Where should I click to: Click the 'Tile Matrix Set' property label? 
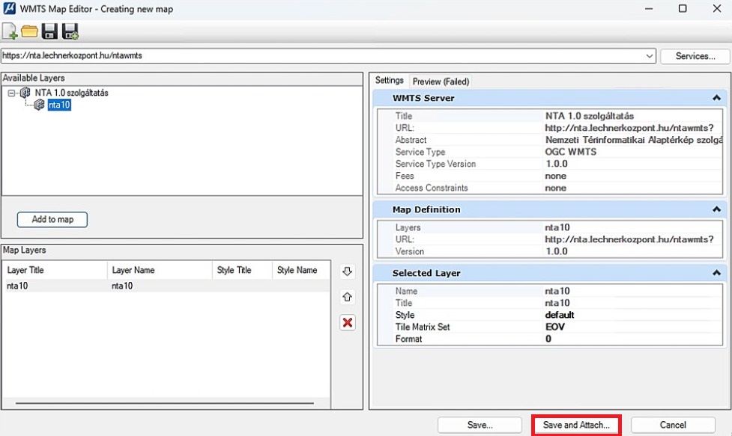423,327
